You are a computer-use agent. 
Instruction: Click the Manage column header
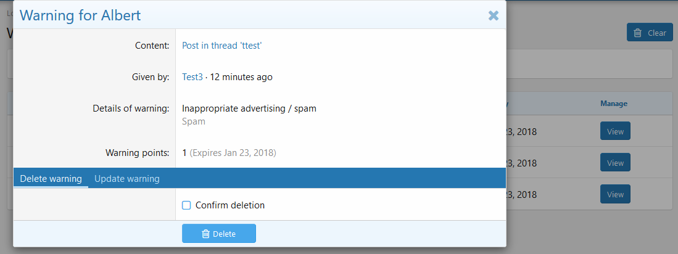[614, 104]
